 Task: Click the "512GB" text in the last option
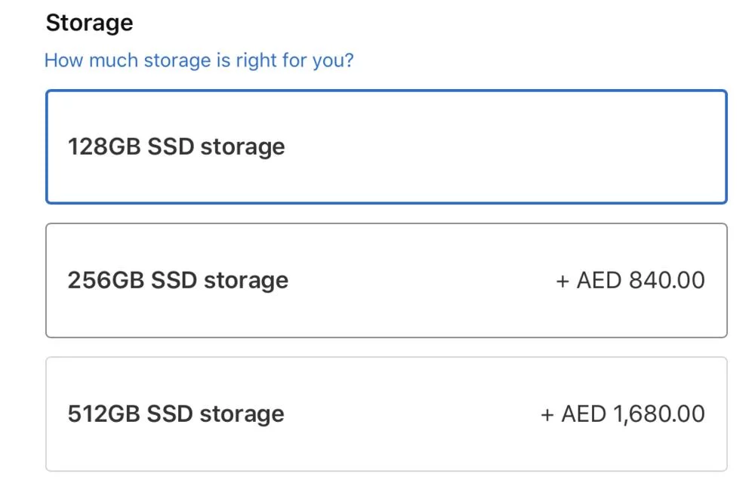[103, 414]
